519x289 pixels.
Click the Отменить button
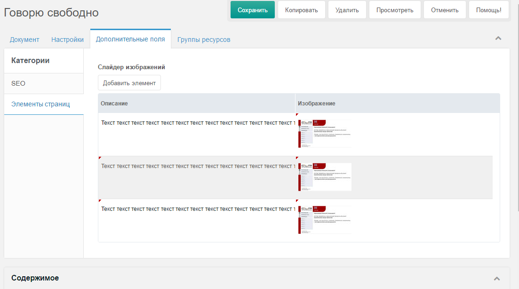[x=445, y=10]
